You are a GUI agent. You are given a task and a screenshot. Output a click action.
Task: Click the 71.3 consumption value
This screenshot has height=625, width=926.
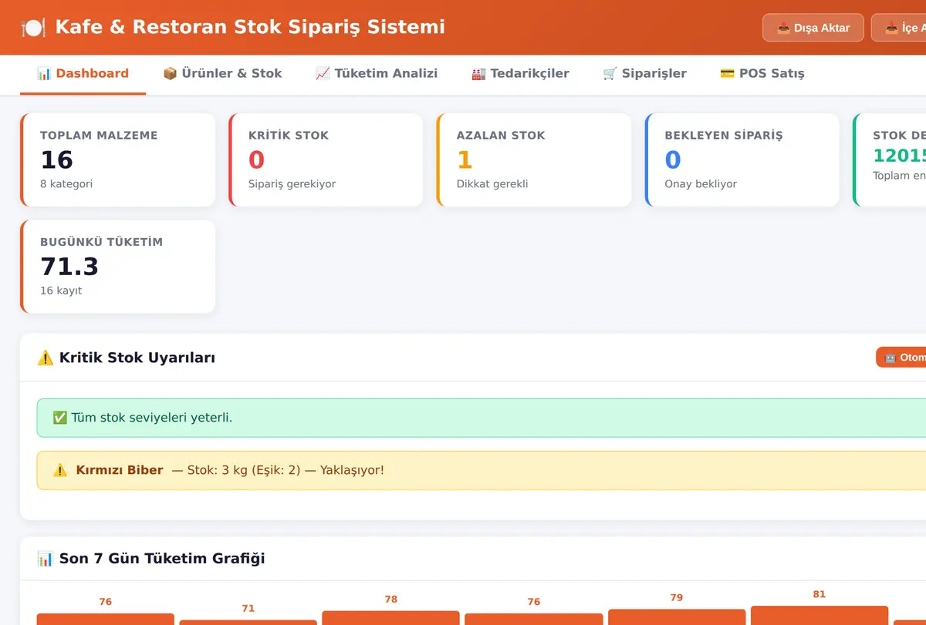point(69,267)
